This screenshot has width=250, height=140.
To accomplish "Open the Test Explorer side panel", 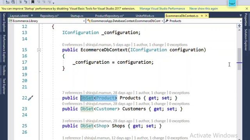I will pyautogui.click(x=4, y=86).
